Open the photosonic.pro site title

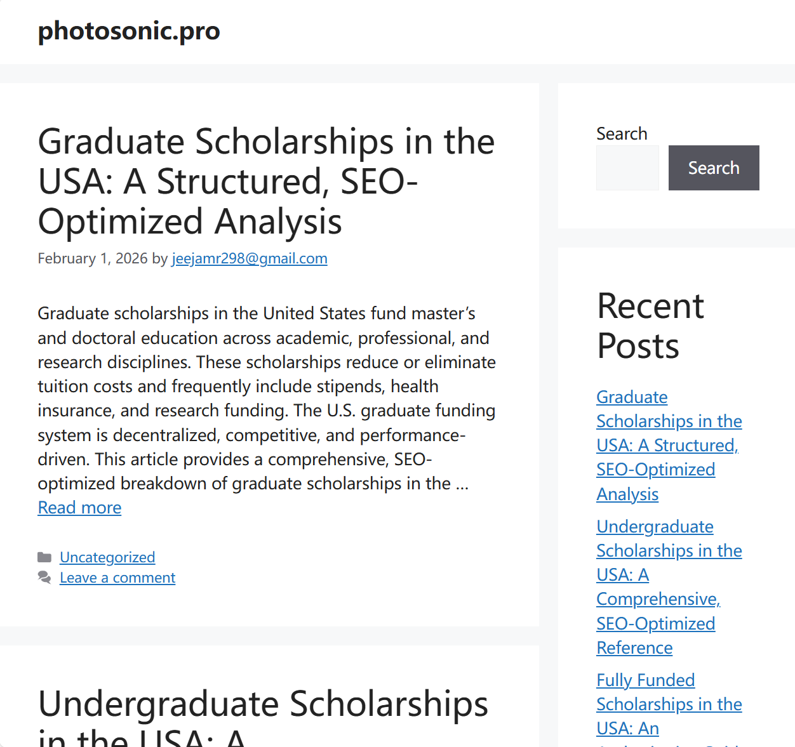(x=129, y=30)
